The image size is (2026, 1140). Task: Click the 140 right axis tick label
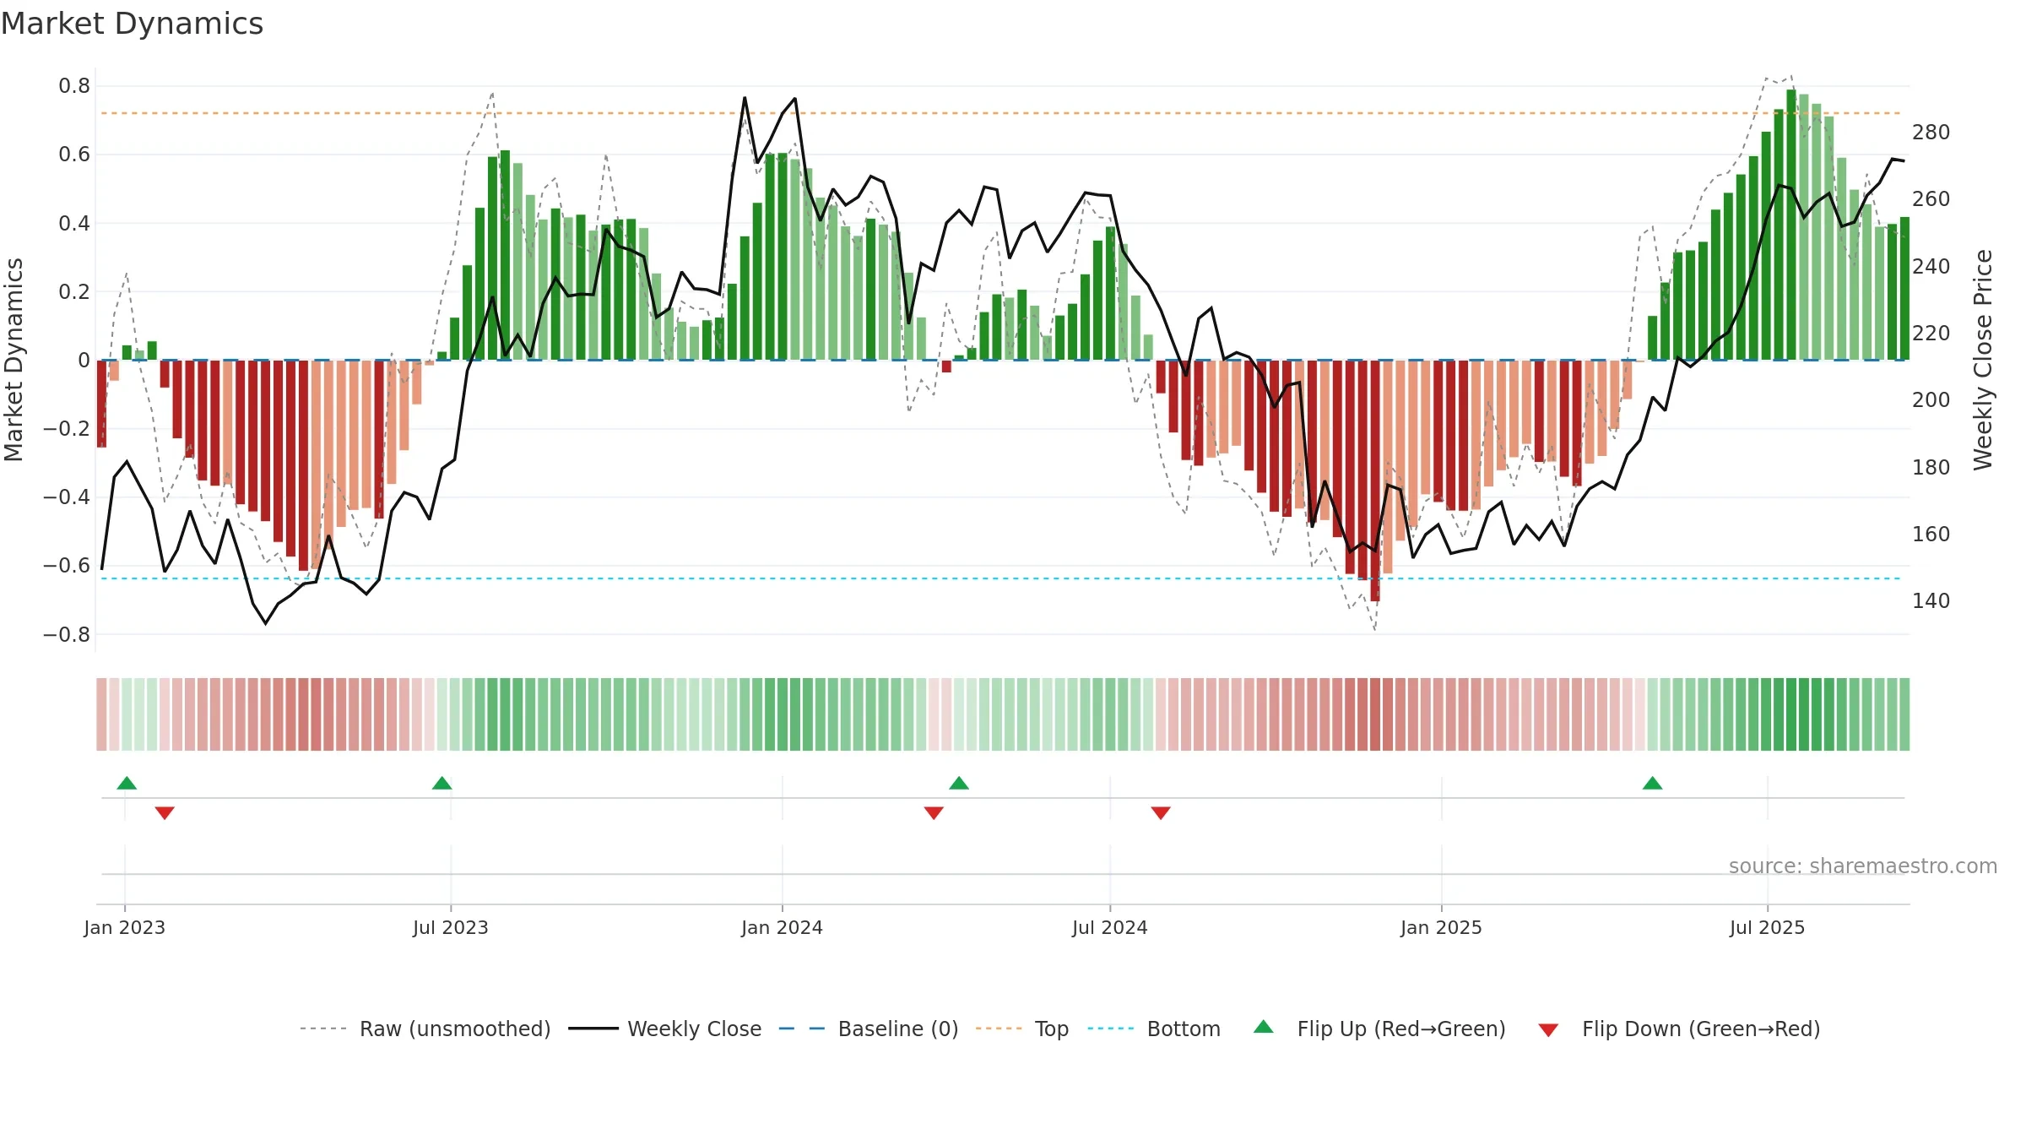pos(1931,601)
